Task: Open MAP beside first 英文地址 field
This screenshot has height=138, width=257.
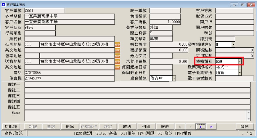Action: [x=117, y=50]
